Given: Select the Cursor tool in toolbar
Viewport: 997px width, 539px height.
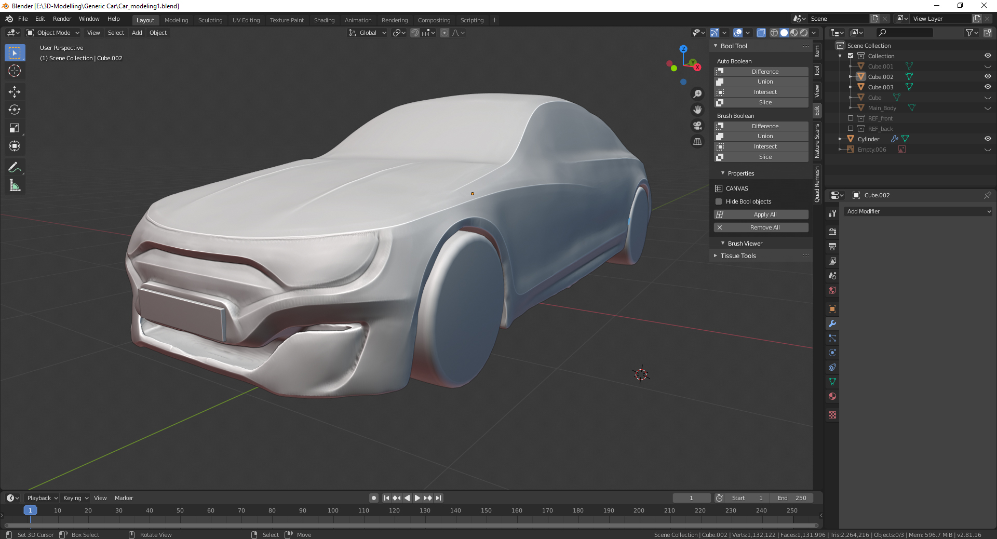Looking at the screenshot, I should (x=15, y=71).
